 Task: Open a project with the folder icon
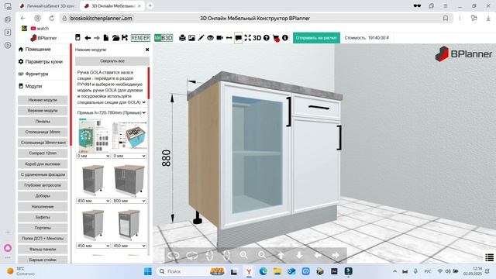[115, 38]
